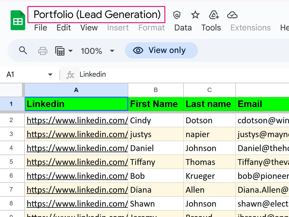The width and height of the screenshot is (289, 217).
Task: Open the 100% zoom dropdown
Action: [x=97, y=51]
